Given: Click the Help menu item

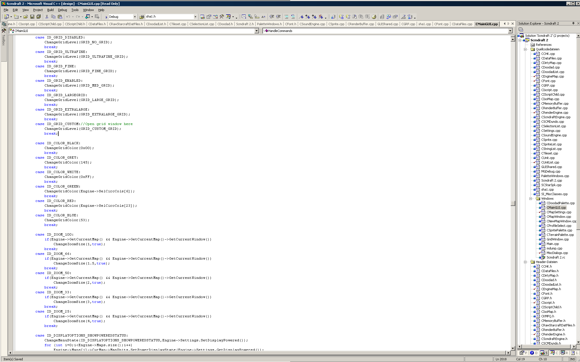Looking at the screenshot, I should [101, 10].
